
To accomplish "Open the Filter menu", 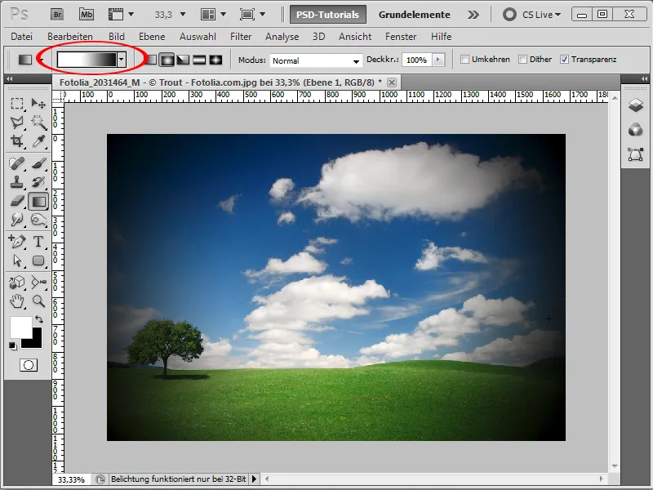I will tap(241, 37).
